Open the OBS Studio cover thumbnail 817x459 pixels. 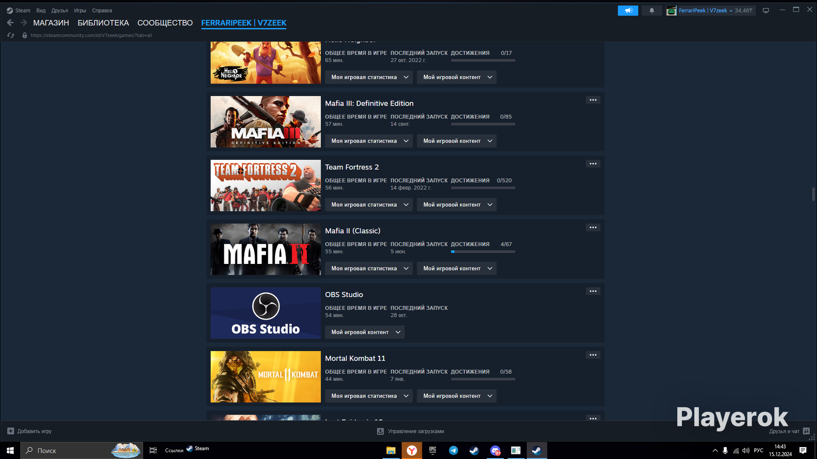[x=266, y=313]
